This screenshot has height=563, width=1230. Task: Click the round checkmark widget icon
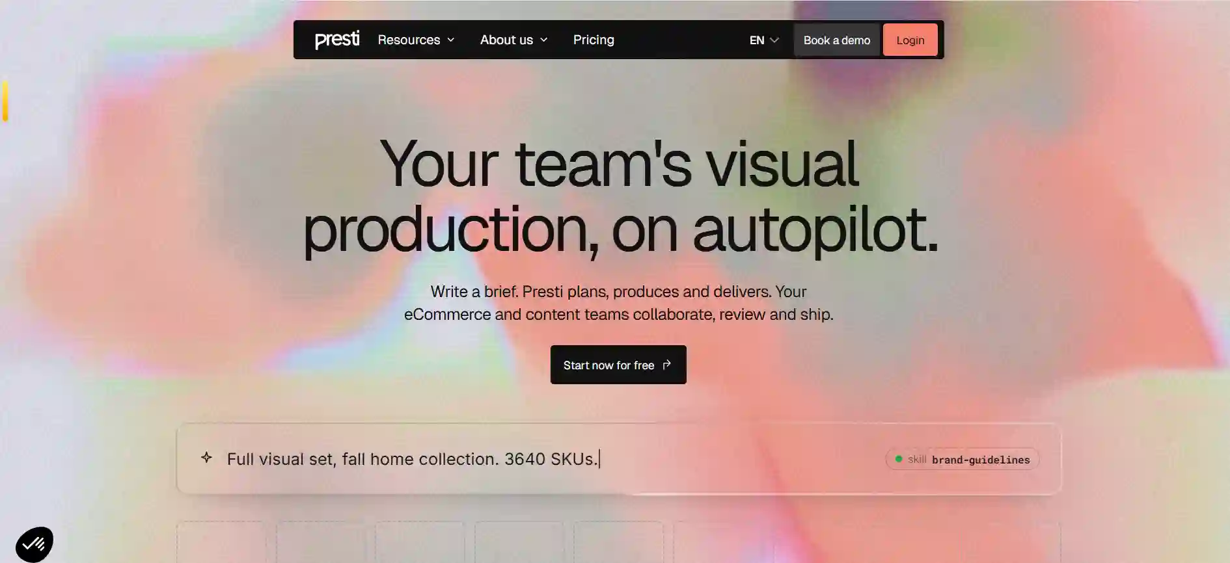coord(34,544)
